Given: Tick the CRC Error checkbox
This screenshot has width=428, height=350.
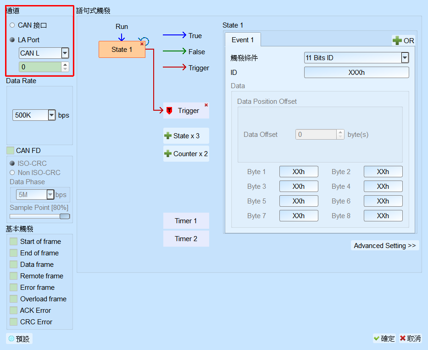Looking at the screenshot, I should tap(13, 322).
